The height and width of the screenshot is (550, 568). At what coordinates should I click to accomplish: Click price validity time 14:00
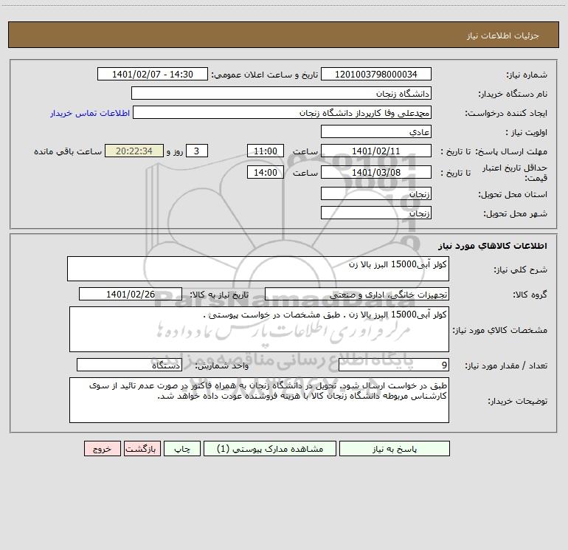265,172
